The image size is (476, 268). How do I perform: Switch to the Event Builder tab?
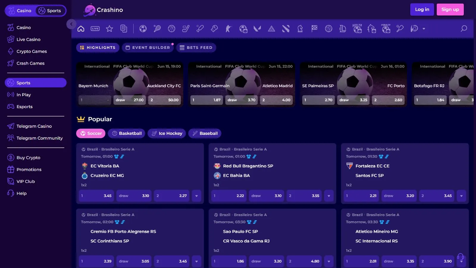pyautogui.click(x=148, y=48)
